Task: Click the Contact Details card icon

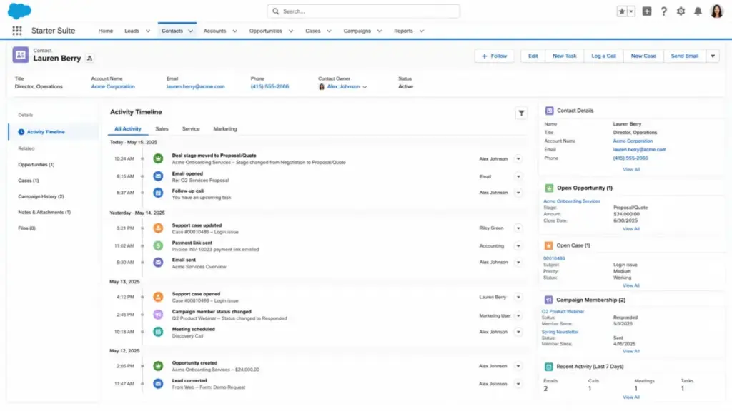Action: 549,111
